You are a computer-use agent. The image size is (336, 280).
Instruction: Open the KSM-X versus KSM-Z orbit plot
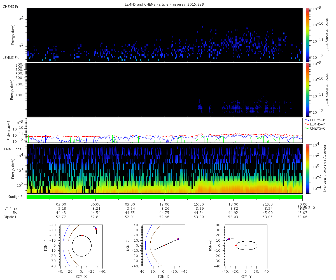(164, 245)
